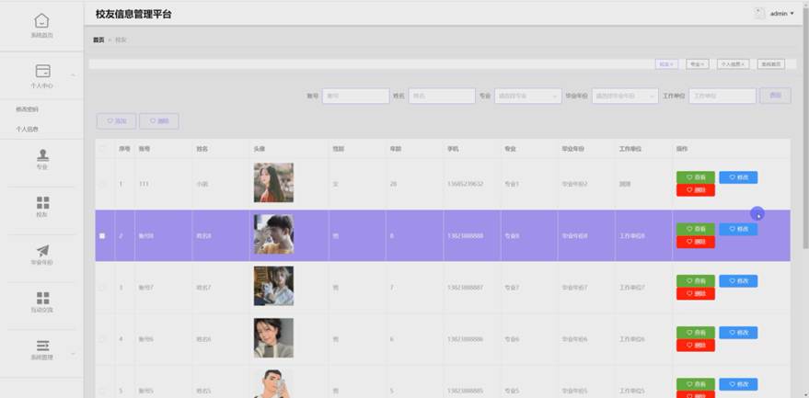Click green 查看 button in 账号6 row
This screenshot has height=398, width=809.
tap(696, 333)
